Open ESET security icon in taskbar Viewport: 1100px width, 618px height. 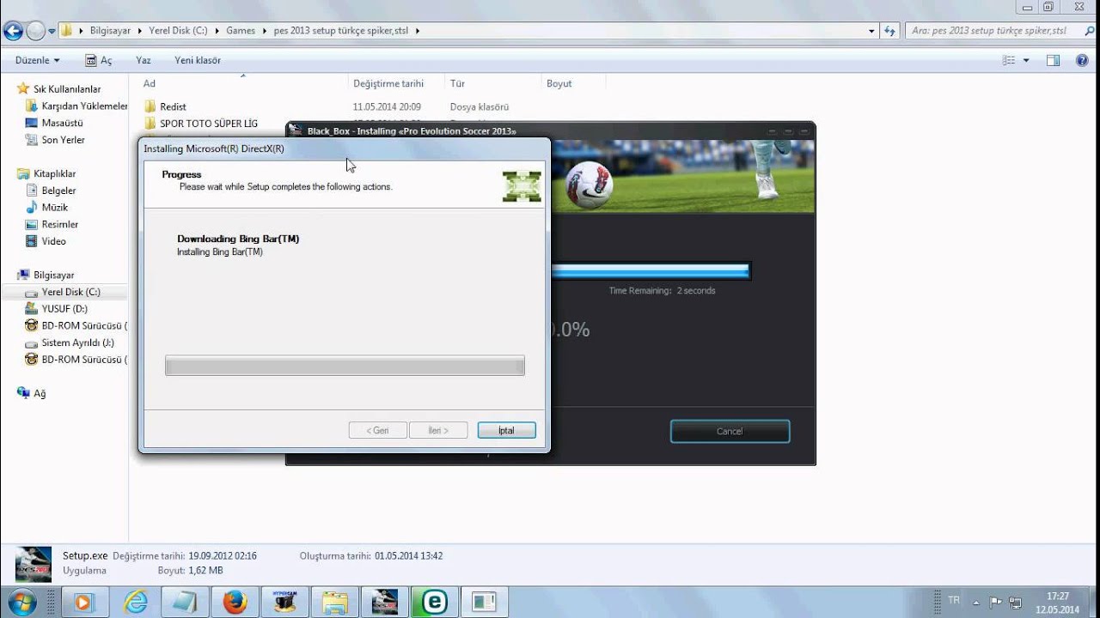click(x=434, y=603)
